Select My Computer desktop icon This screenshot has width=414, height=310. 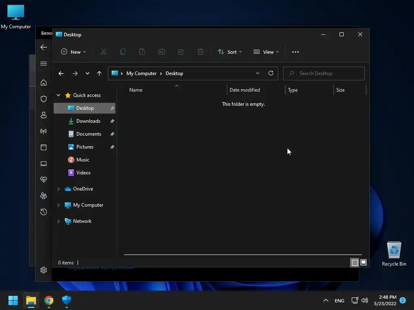(16, 17)
